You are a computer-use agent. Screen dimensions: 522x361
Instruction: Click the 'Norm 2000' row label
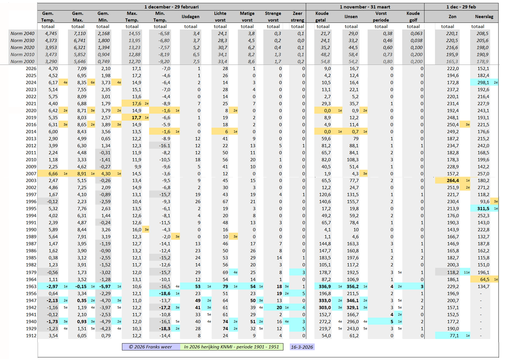22,62
